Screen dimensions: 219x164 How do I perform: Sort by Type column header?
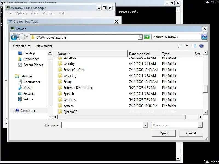[x=177, y=54]
